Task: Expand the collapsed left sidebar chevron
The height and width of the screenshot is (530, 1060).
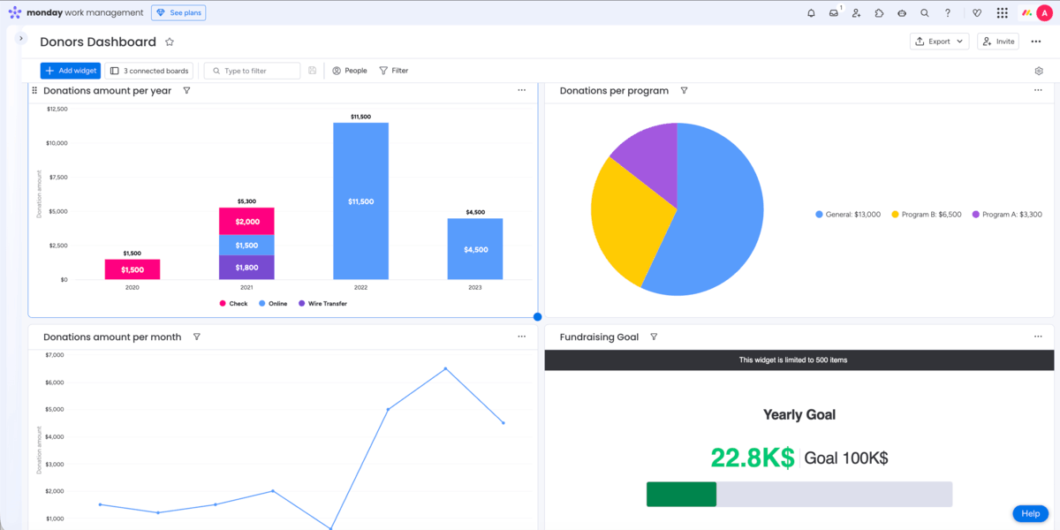Action: [19, 38]
